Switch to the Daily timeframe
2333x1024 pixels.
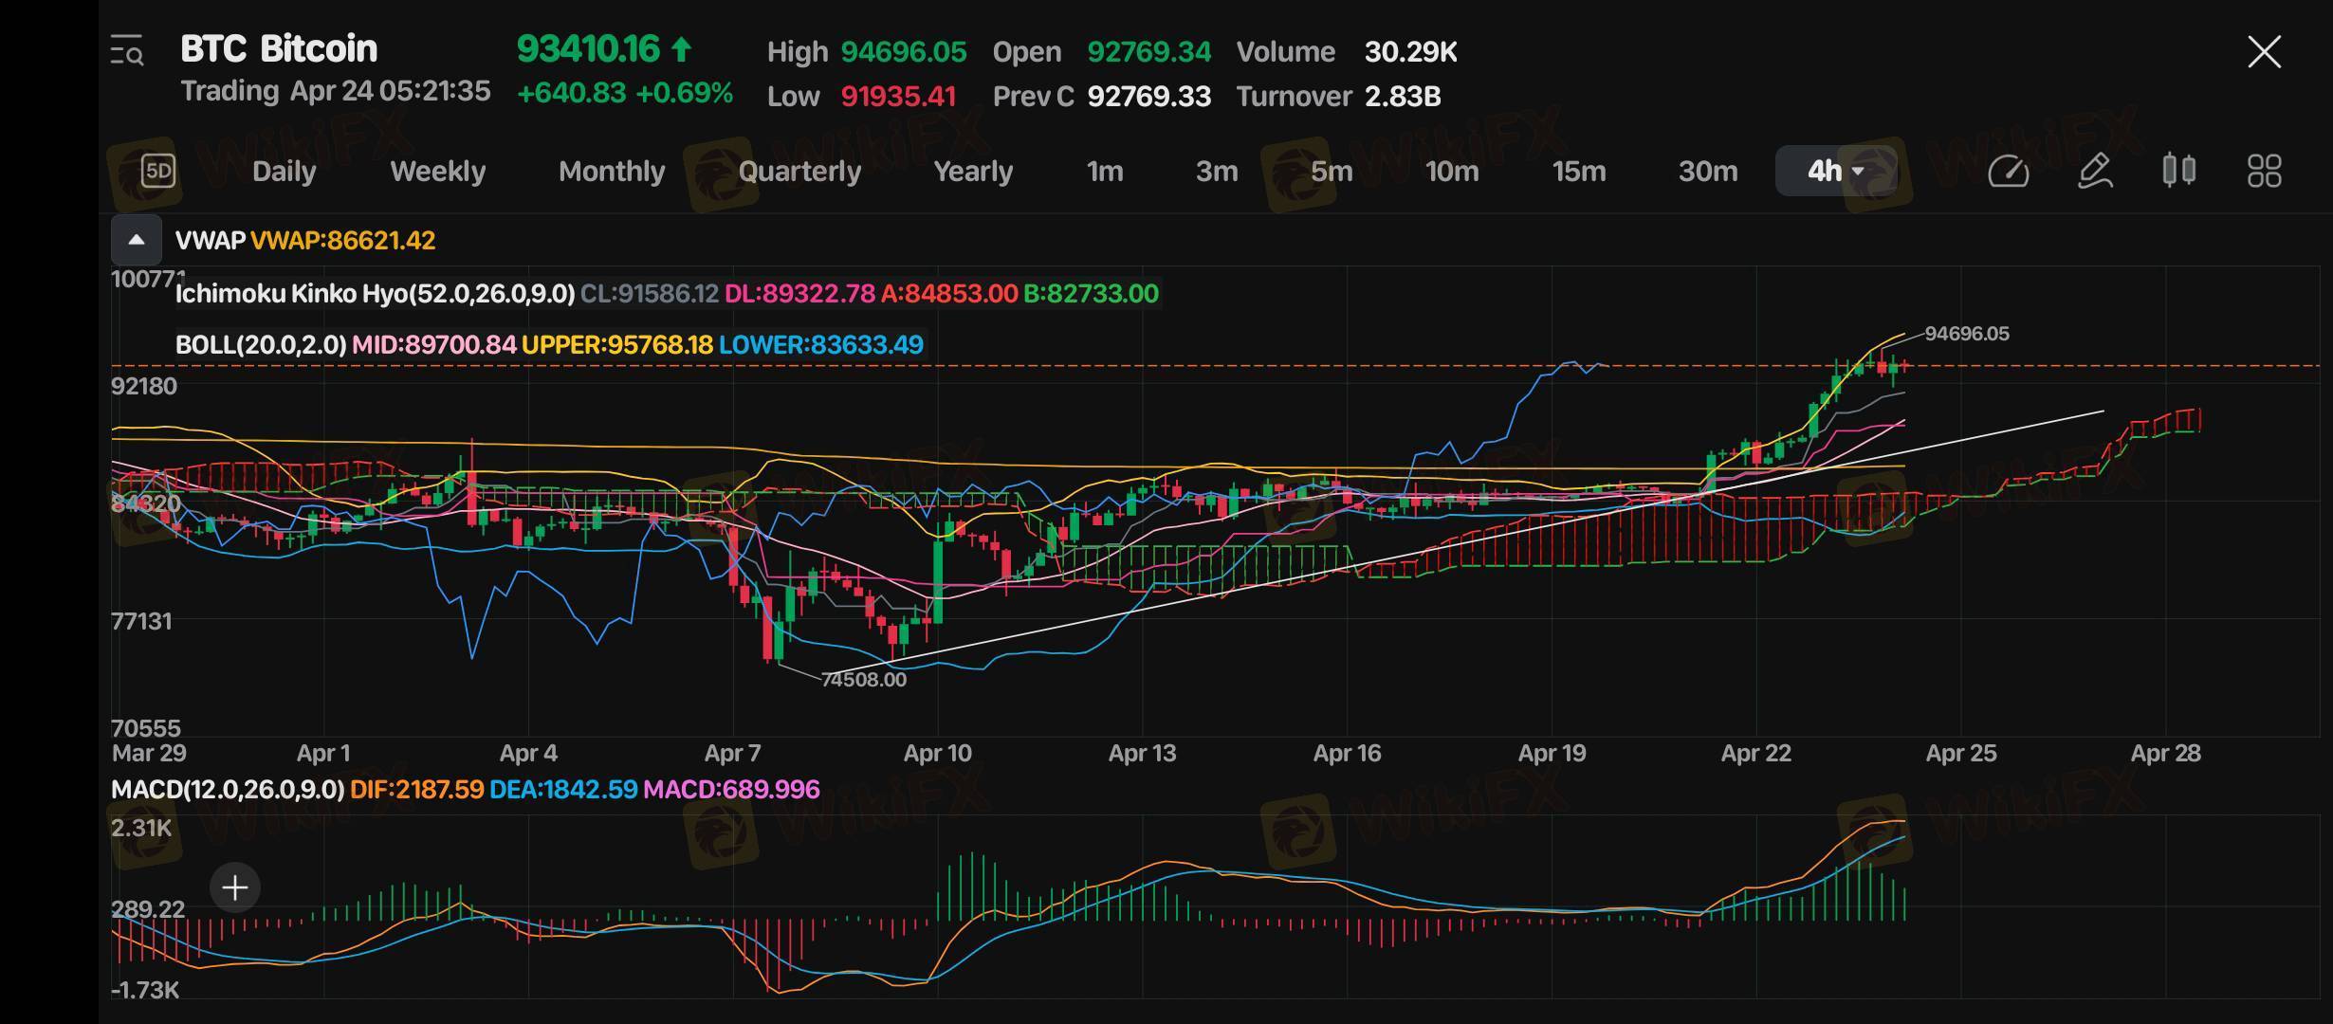pos(284,172)
